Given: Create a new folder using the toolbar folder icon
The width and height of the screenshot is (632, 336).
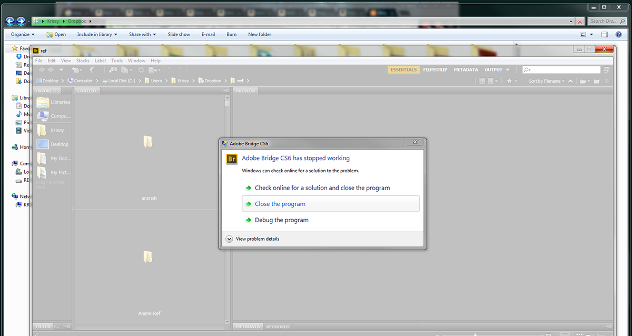Looking at the screenshot, I should click(596, 81).
